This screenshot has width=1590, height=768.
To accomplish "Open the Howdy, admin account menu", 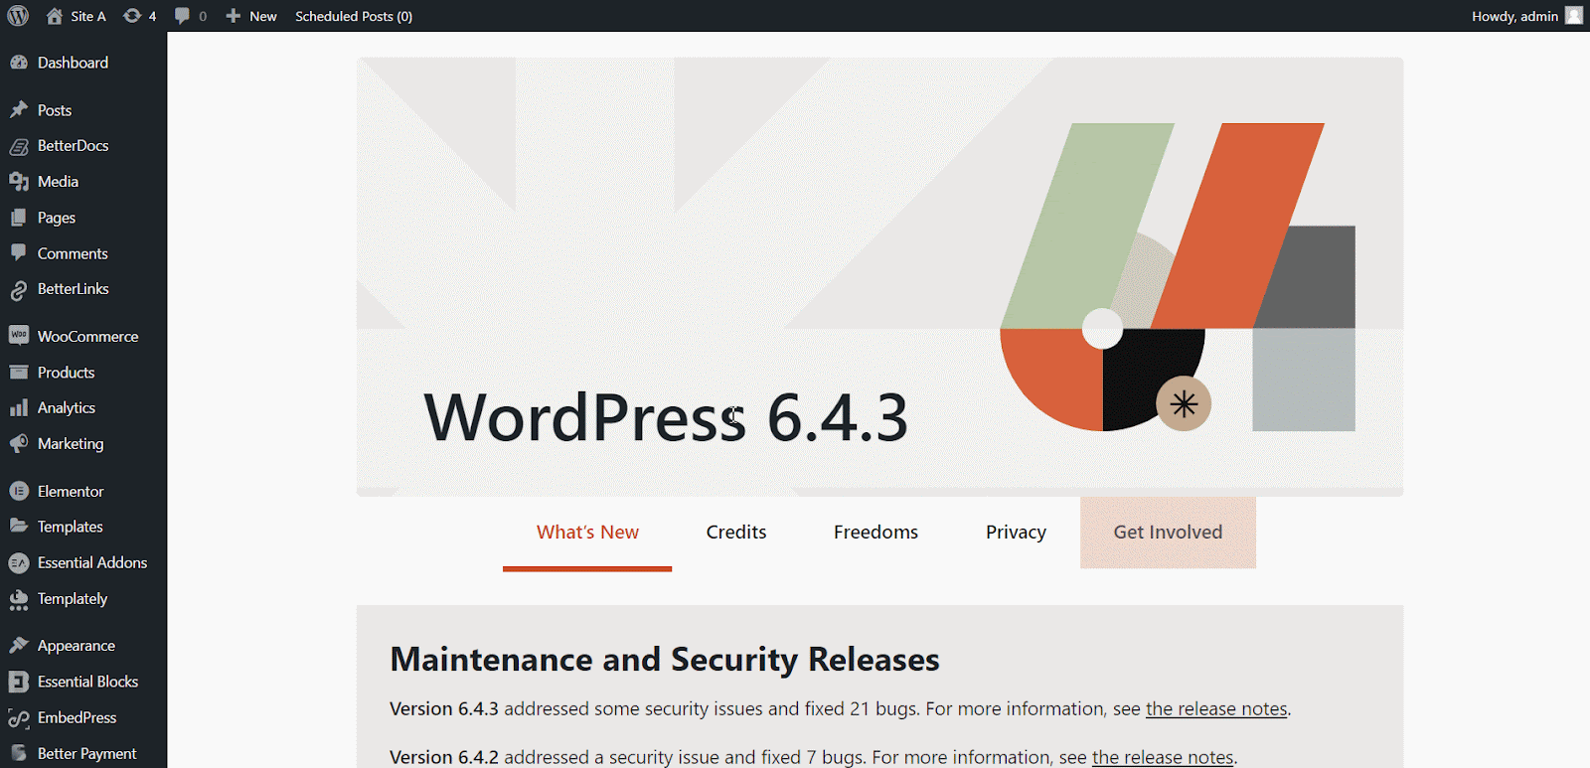I will tap(1514, 16).
